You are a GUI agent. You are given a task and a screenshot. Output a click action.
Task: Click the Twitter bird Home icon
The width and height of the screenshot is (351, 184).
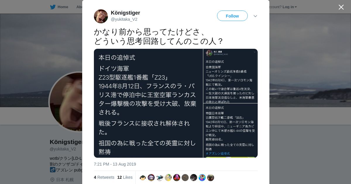tap(53, 7)
